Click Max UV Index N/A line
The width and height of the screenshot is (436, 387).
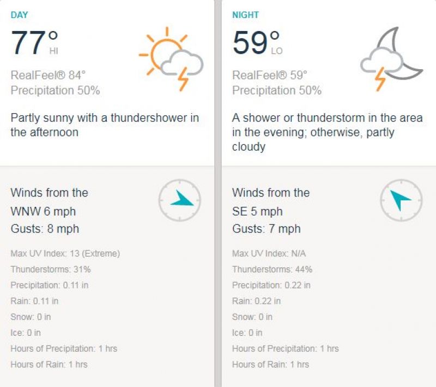(x=269, y=254)
